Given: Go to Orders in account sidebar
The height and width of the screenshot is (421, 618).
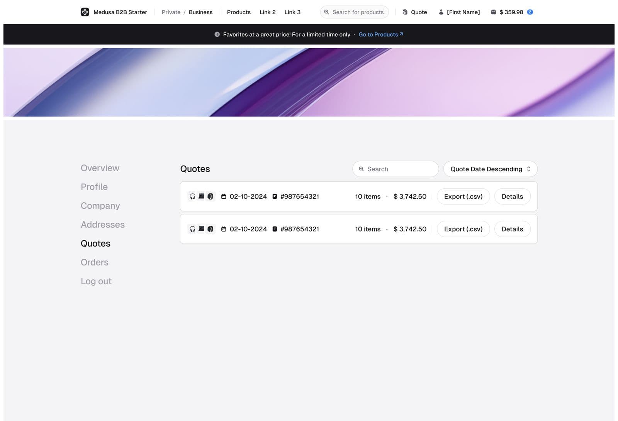Looking at the screenshot, I should click(95, 262).
